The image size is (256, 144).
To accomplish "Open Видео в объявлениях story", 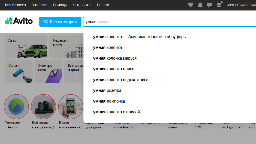I will [71, 107].
